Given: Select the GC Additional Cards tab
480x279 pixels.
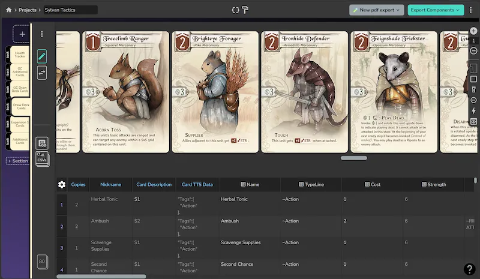Looking at the screenshot, I should pyautogui.click(x=20, y=71).
